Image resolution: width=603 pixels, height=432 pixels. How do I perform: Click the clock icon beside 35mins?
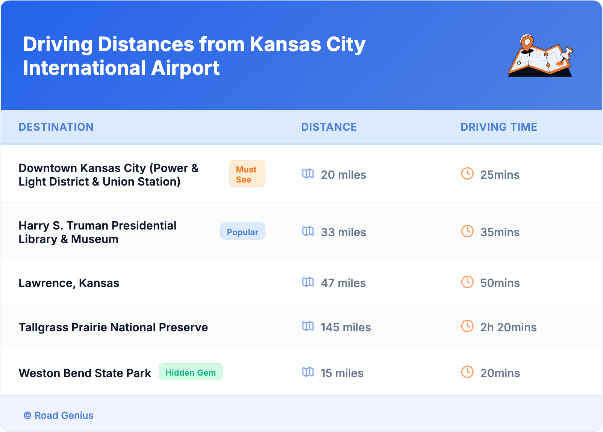click(467, 231)
